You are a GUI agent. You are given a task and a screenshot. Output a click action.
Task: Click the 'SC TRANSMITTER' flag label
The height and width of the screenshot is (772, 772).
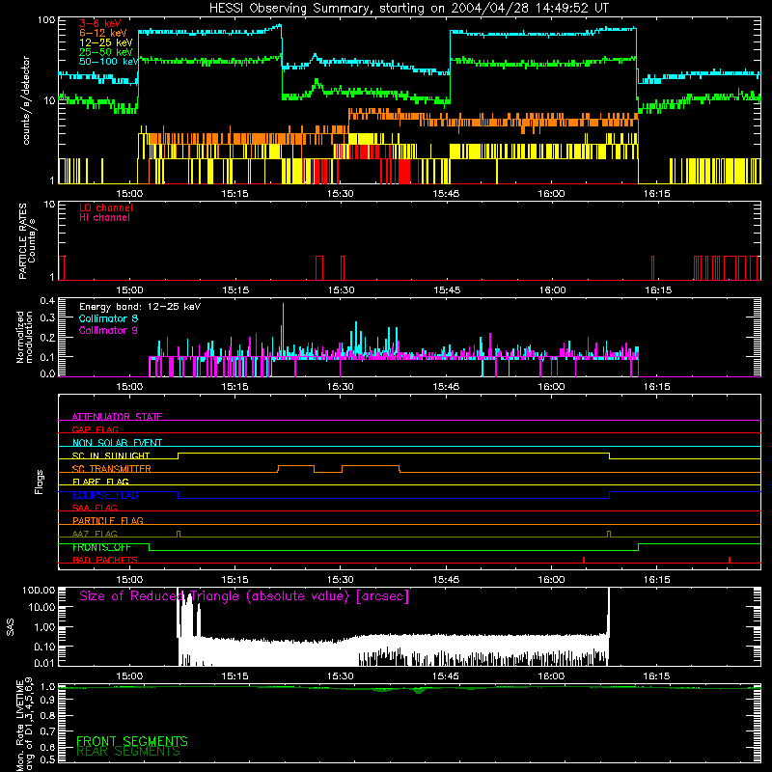(112, 468)
